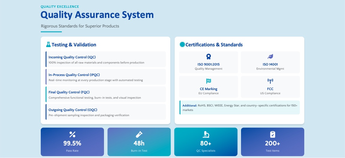Click the Quality Assurance System heading
The width and height of the screenshot is (345, 158).
point(97,15)
